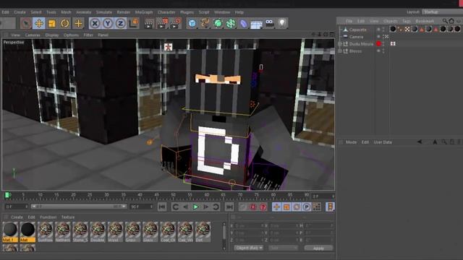Activate the Rotate tool

click(x=64, y=23)
